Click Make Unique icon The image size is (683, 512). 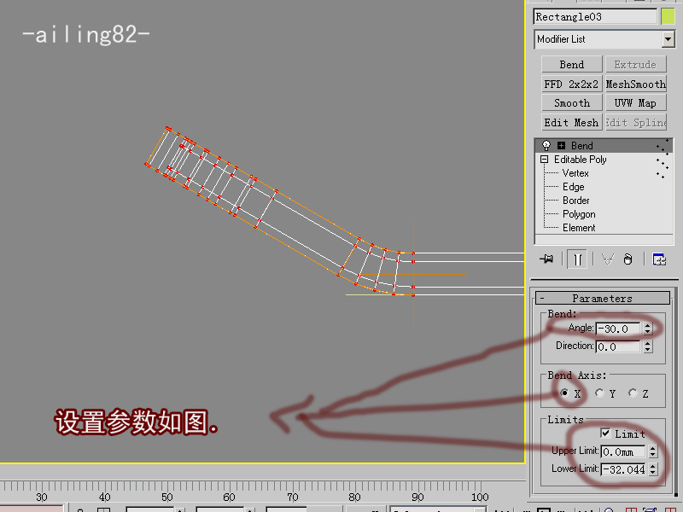pos(607,259)
